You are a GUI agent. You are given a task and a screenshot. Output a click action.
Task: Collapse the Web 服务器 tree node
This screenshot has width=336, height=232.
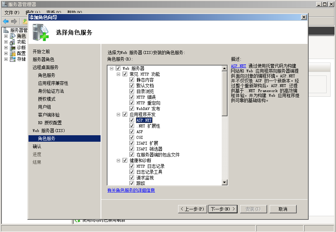click(x=111, y=68)
